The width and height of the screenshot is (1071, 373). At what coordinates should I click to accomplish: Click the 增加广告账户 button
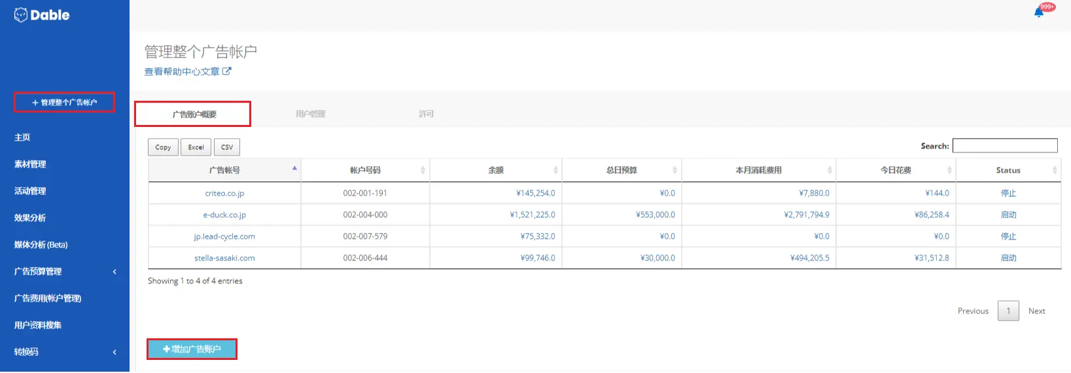click(192, 349)
